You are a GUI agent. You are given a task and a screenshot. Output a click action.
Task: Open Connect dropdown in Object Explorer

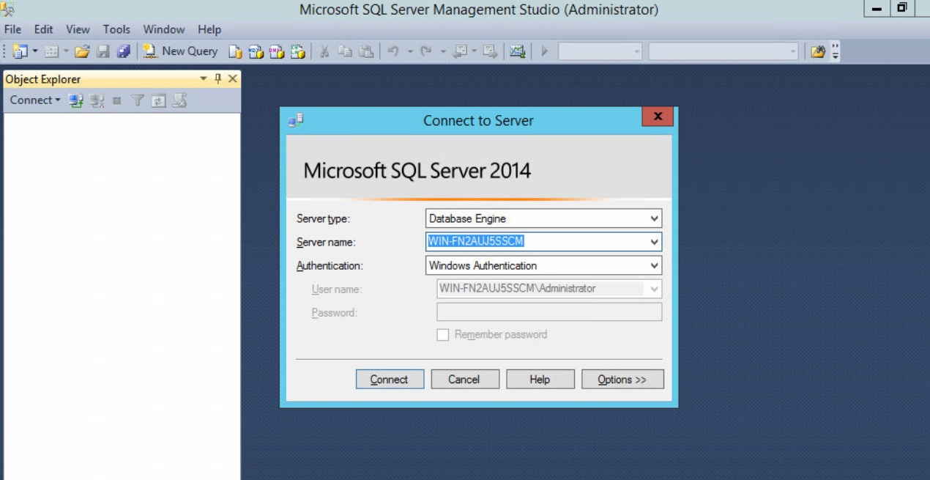pos(35,100)
